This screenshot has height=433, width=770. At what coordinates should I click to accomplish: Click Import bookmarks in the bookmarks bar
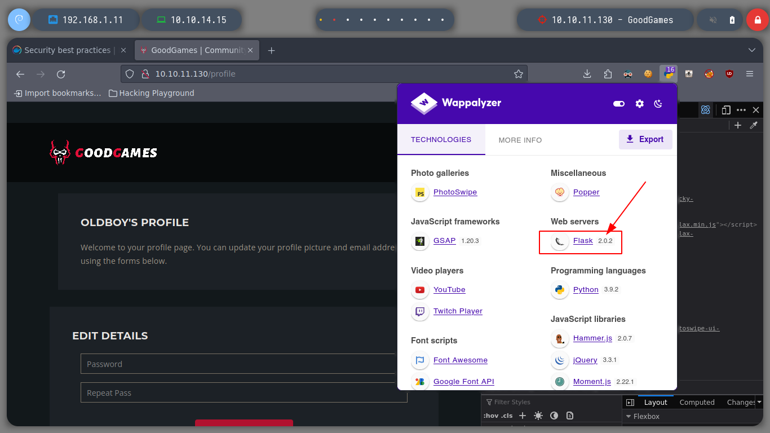click(57, 93)
